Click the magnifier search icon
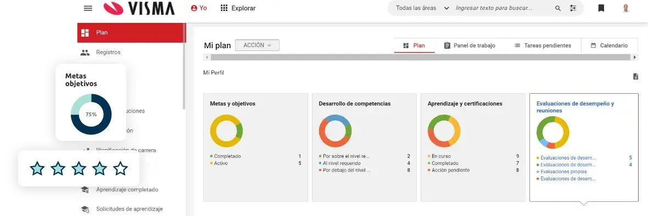This screenshot has height=216, width=648. click(x=558, y=8)
